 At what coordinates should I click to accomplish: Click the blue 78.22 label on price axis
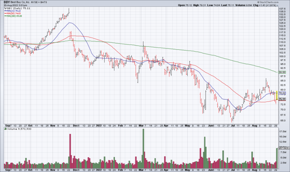[x=282, y=93]
